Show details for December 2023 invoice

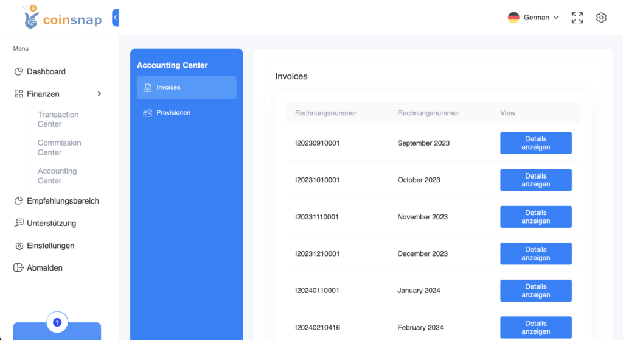tap(535, 253)
